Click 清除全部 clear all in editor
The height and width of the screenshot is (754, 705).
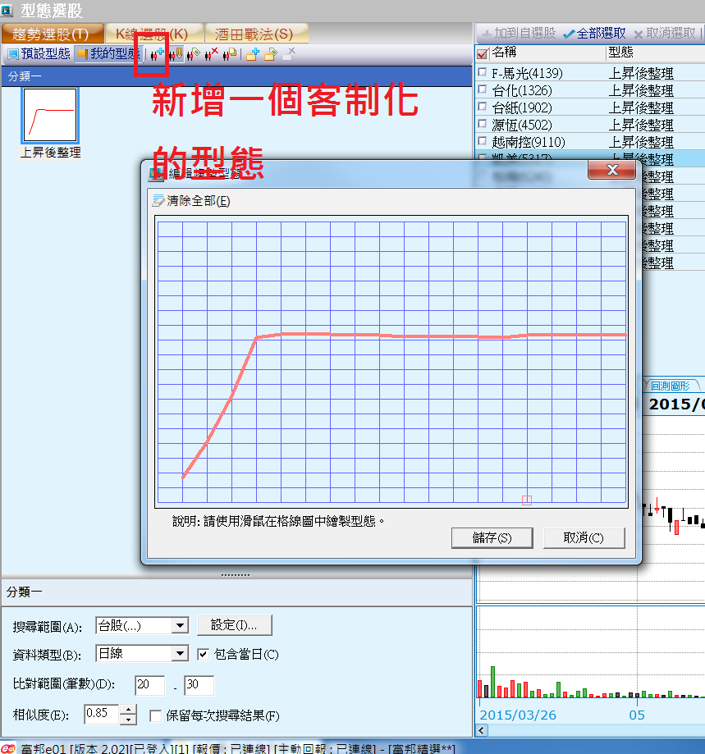click(191, 201)
